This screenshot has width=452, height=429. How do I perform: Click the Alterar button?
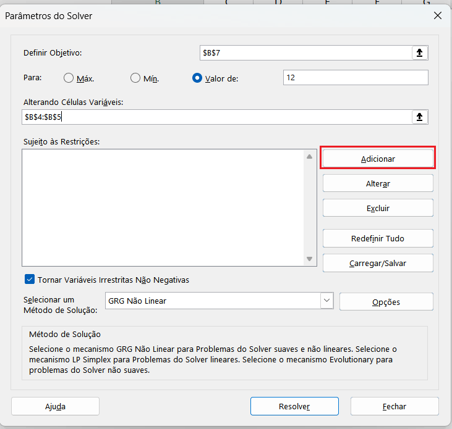[x=378, y=183]
